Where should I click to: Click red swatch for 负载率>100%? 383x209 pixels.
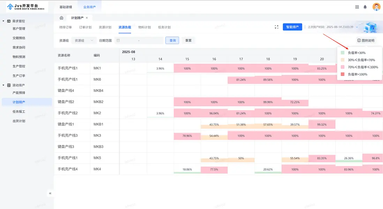point(343,74)
